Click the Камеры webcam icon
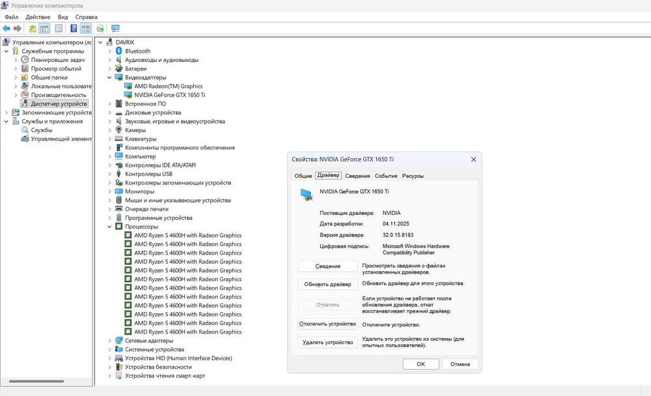The image size is (651, 396). tap(118, 130)
